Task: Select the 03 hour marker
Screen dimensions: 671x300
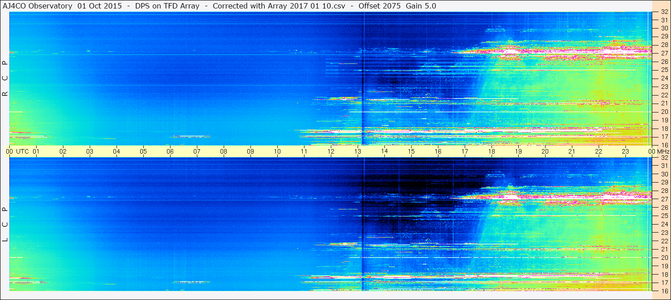Action: point(90,151)
